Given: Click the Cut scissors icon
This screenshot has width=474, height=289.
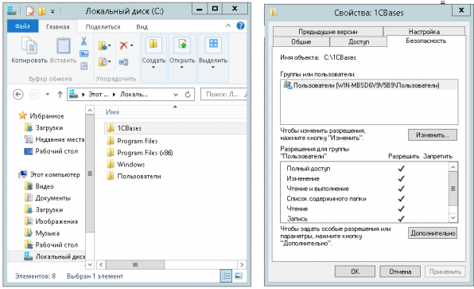Looking at the screenshot, I should pyautogui.click(x=84, y=41).
